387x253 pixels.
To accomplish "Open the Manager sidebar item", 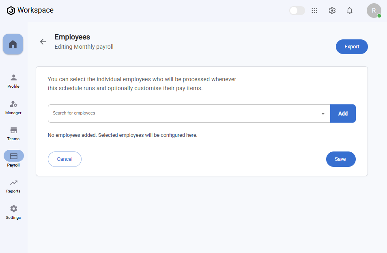I will pyautogui.click(x=13, y=107).
